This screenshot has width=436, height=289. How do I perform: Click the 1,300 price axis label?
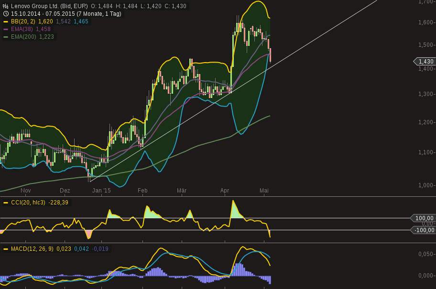[425, 94]
